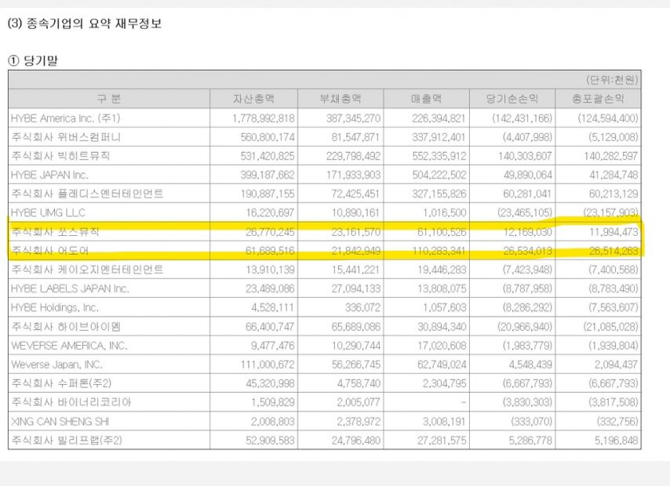
Task: Click the 'WEVERSE AMERICA, INC.' row name
Action: pos(69,346)
